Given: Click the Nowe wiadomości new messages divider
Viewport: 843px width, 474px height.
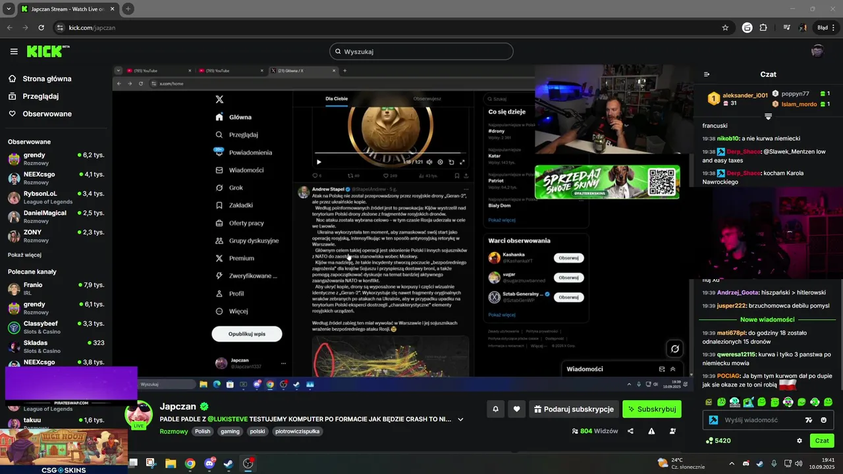Looking at the screenshot, I should pos(767,319).
